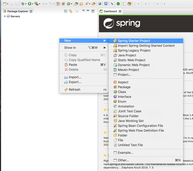Click the crossed-out link toolbar icon
Viewport: 193px width, 171px height.
pos(112,4)
